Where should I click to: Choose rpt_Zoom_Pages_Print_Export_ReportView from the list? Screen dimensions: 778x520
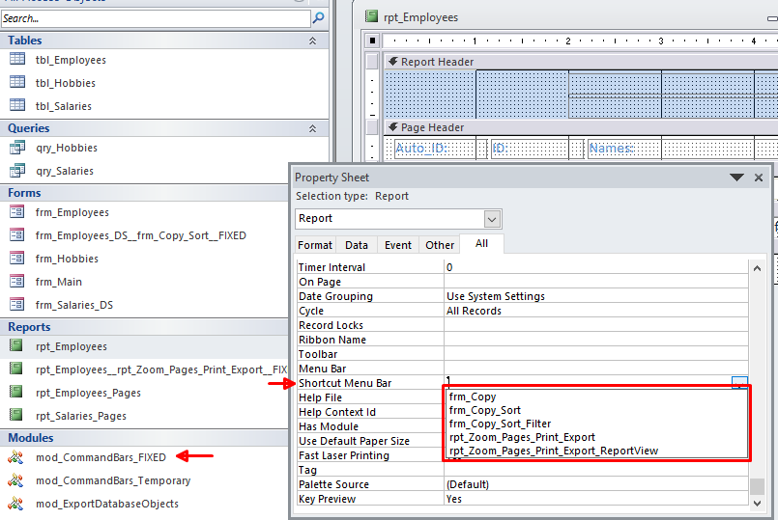click(x=597, y=451)
